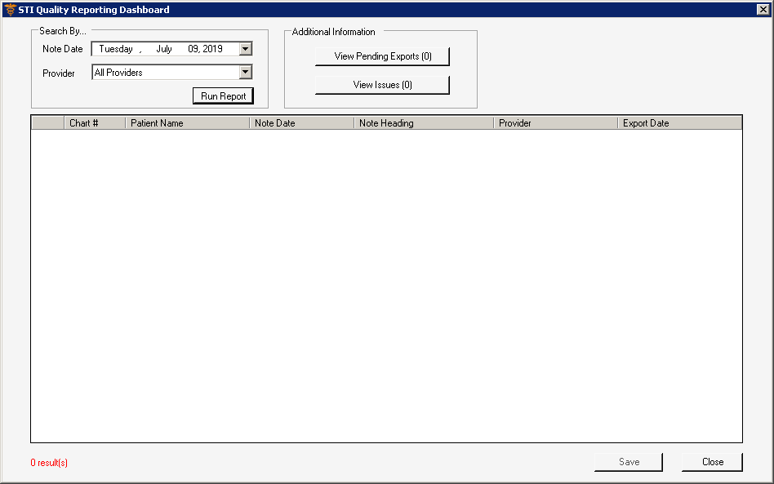Sort by the Chart # column header
This screenshot has height=484, width=774.
(x=94, y=123)
